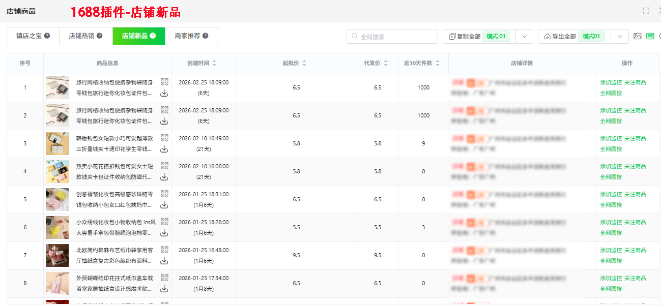
Task: Expand the dropdown beside 复制全部 模式01
Action: pyautogui.click(x=524, y=36)
